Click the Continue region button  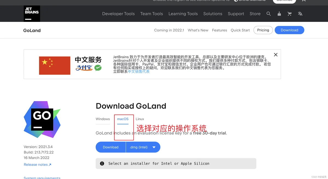(285, 1)
